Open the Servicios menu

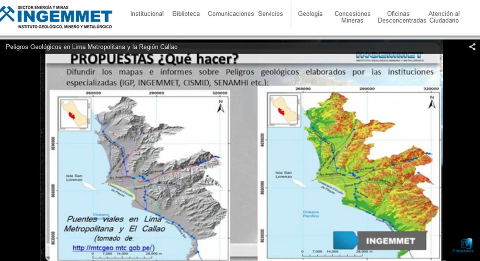coord(270,14)
